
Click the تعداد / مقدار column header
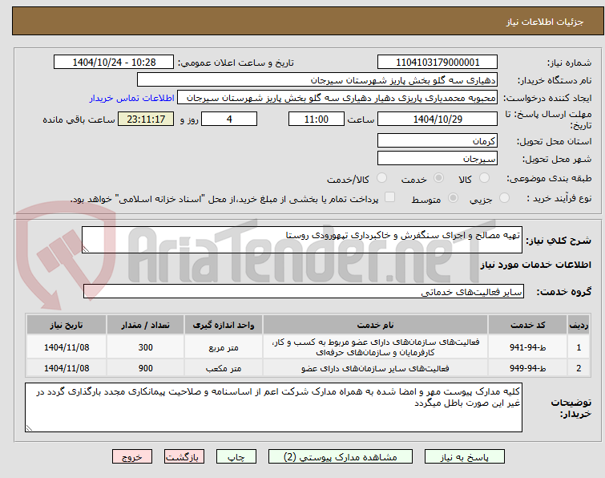(x=146, y=325)
